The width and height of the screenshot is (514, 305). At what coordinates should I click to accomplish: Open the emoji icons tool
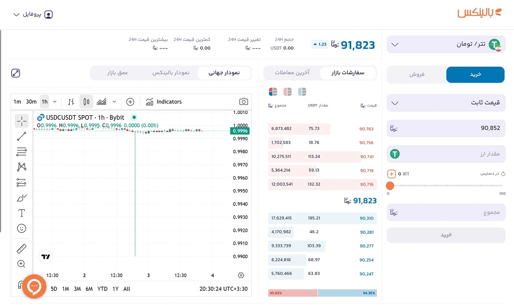coord(22,228)
